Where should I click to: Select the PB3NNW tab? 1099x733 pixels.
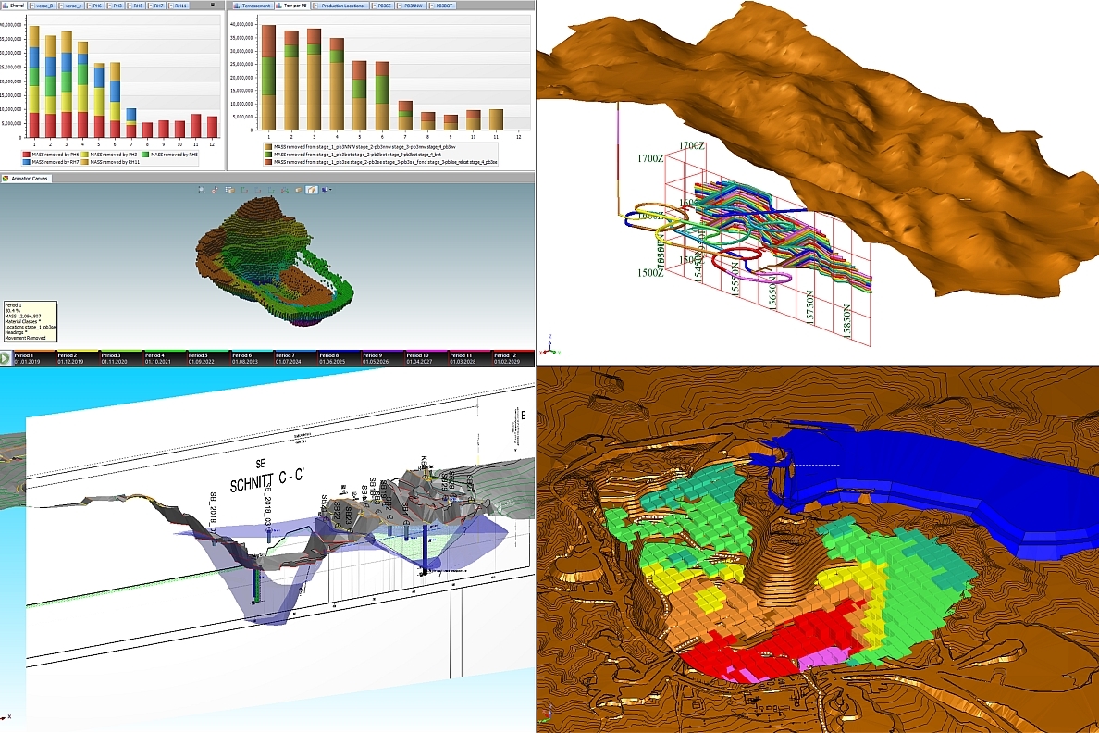[410, 6]
